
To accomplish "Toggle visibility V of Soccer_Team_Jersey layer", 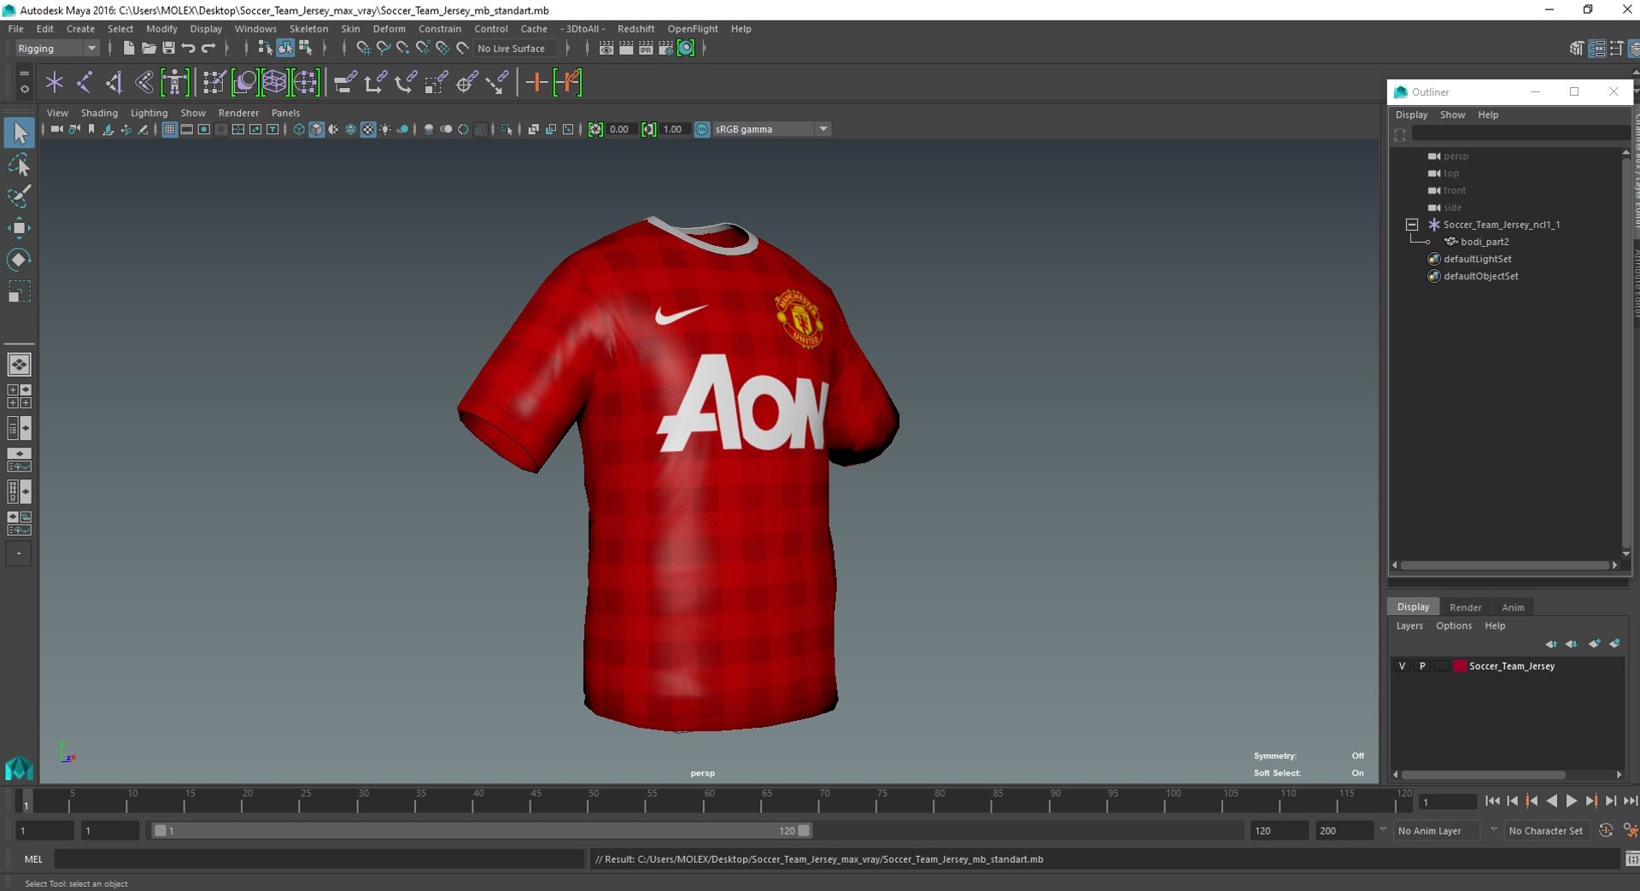I will (x=1402, y=666).
